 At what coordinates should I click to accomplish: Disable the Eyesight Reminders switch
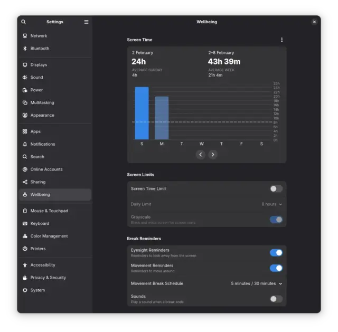pyautogui.click(x=276, y=253)
